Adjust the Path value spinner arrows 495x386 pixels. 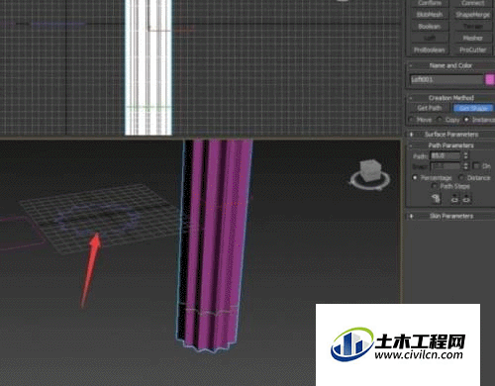(466, 155)
